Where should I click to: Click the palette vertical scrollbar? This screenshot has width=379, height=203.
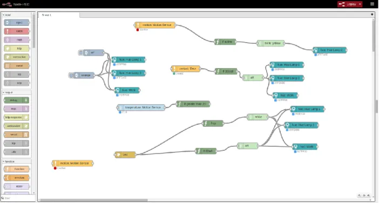34,31
